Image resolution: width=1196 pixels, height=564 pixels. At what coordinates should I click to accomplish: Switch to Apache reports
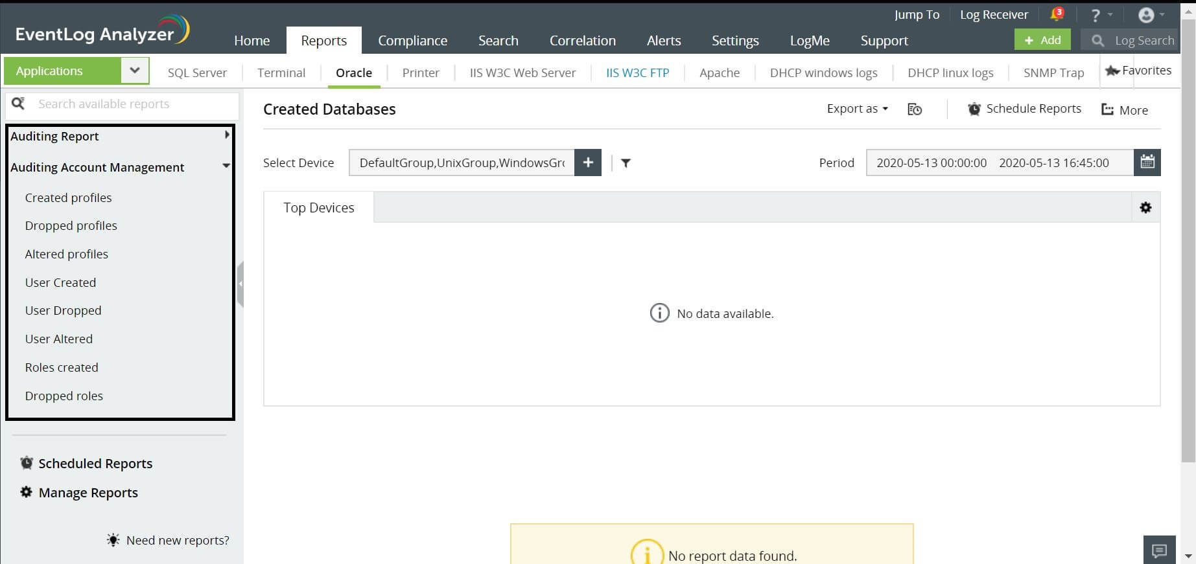tap(720, 73)
